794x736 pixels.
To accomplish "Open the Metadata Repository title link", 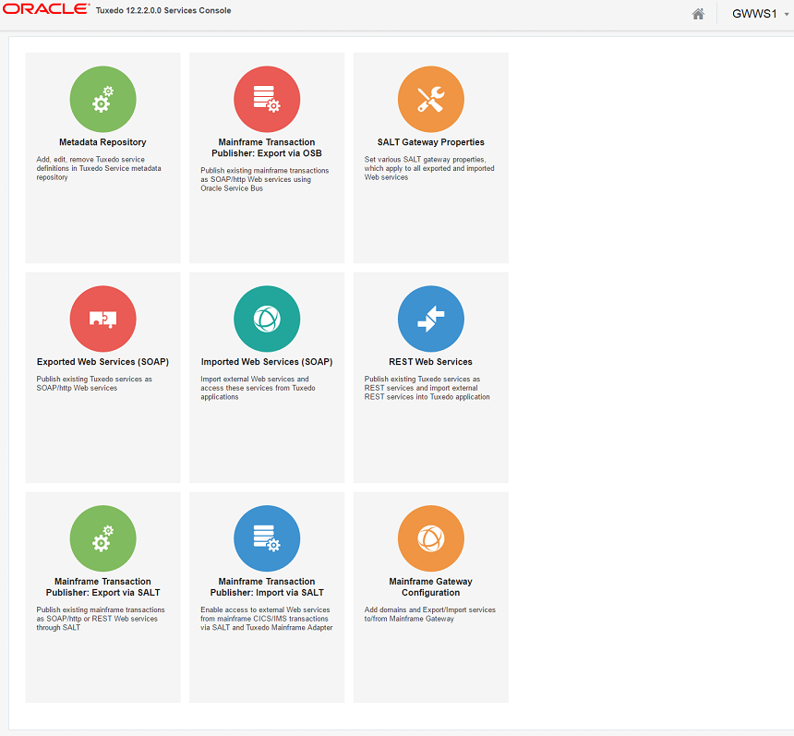I will coord(102,142).
